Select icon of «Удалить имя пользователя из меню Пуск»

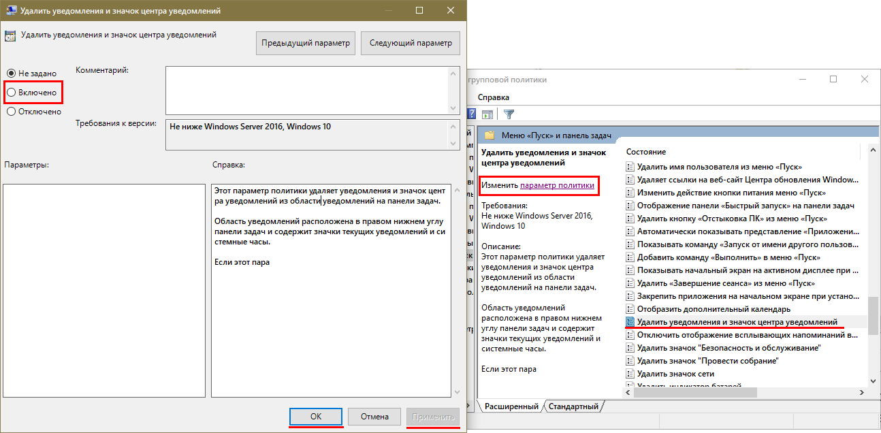630,167
